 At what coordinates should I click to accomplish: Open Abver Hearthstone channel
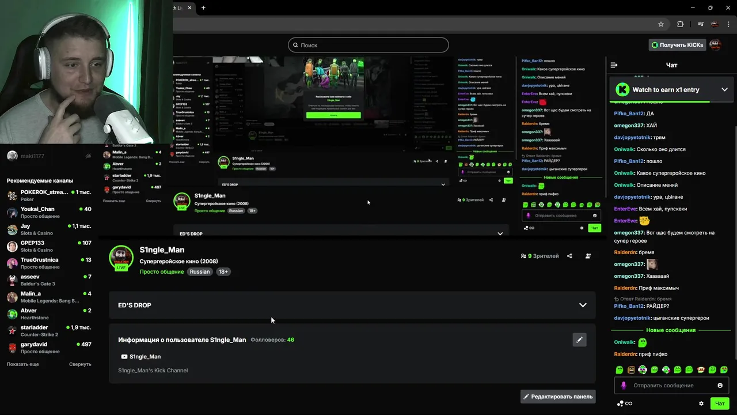49,314
